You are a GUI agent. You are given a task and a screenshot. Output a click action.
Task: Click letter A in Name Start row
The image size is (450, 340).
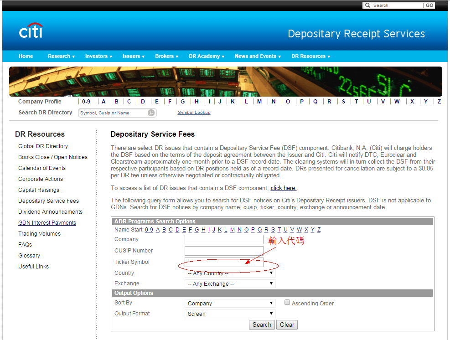point(158,230)
